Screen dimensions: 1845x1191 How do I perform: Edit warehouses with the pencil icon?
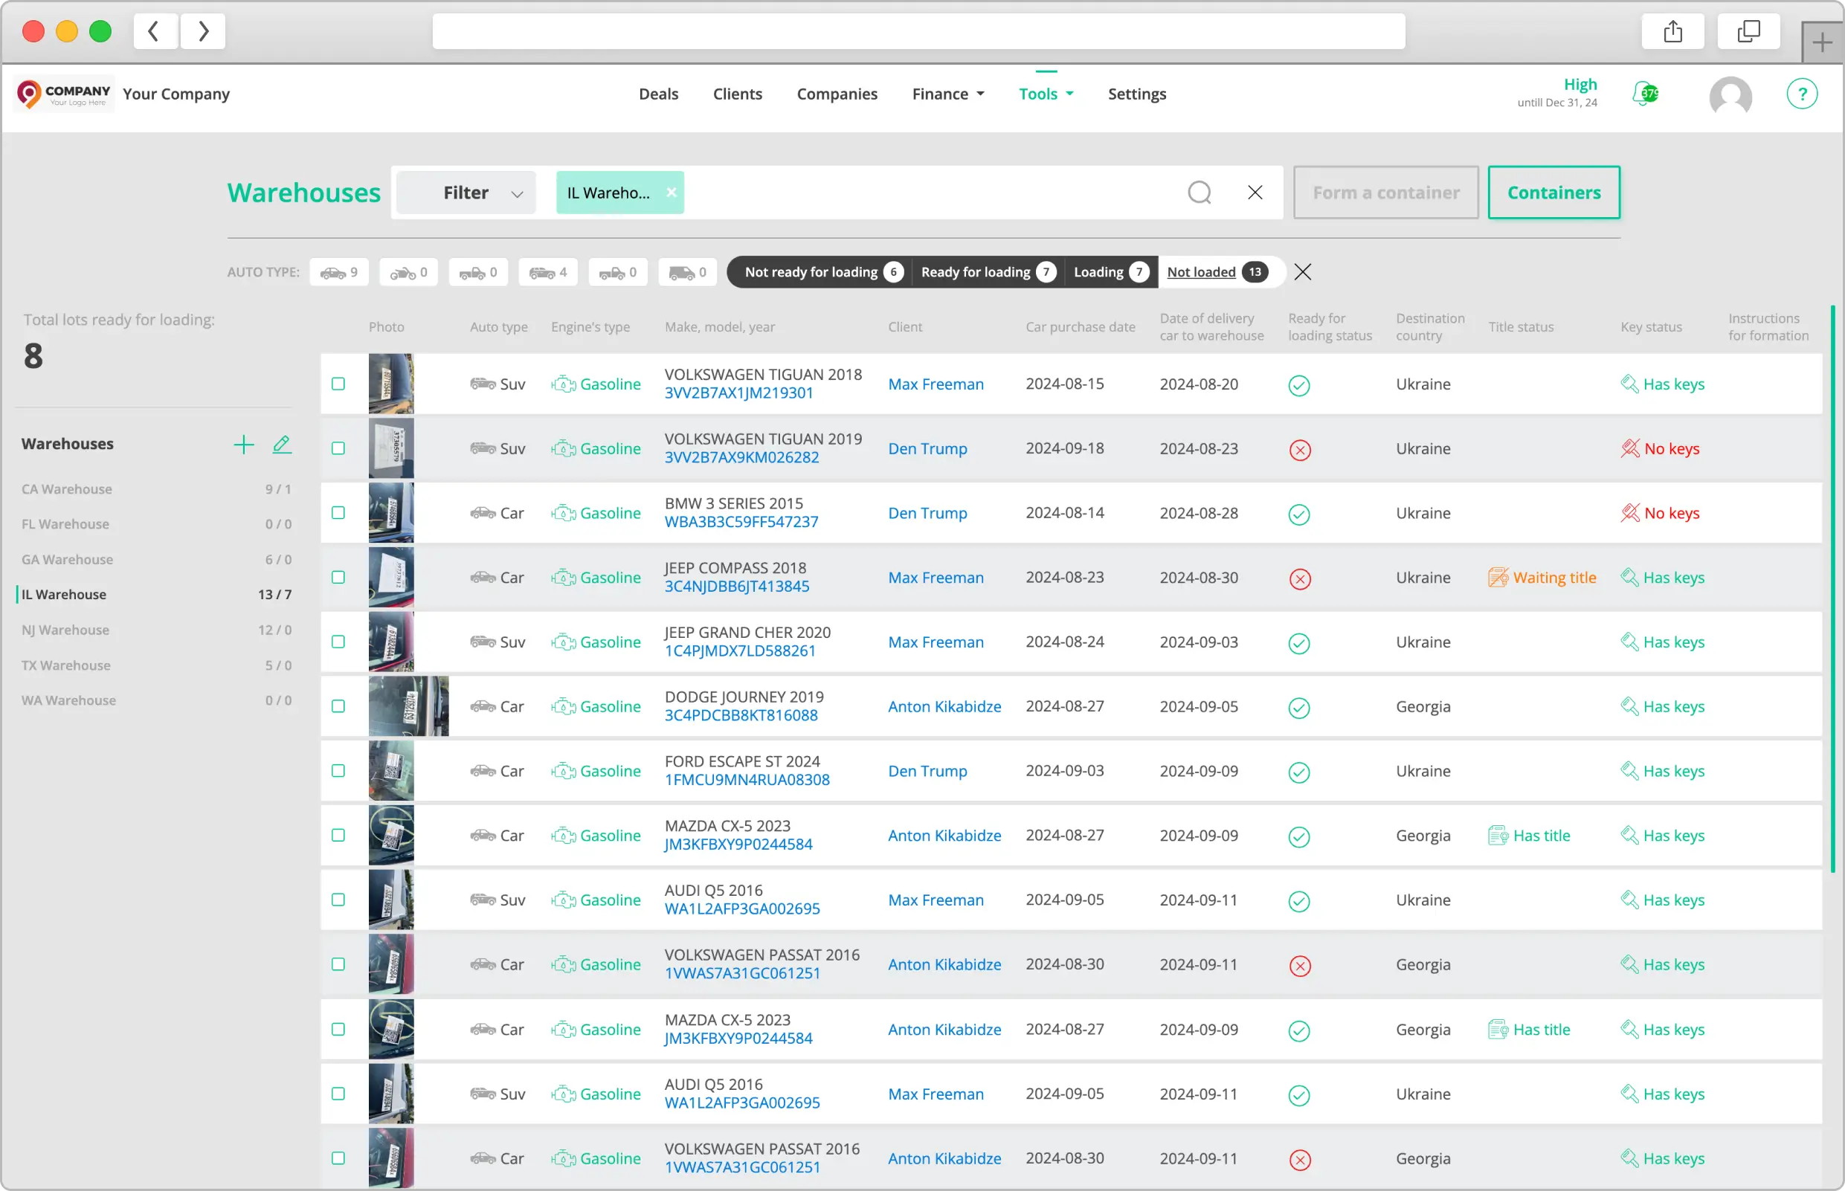point(282,444)
